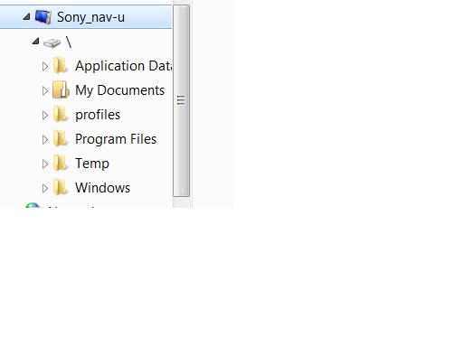Image resolution: width=463 pixels, height=347 pixels.
Task: Select the Sony_nav-u label
Action: [x=90, y=17]
